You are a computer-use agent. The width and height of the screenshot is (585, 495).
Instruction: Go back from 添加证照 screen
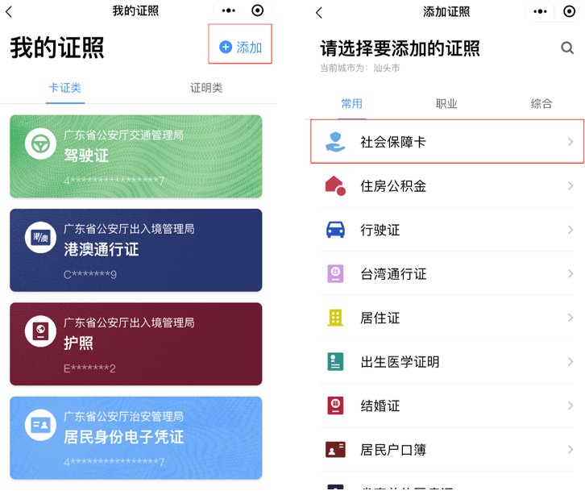tap(319, 12)
